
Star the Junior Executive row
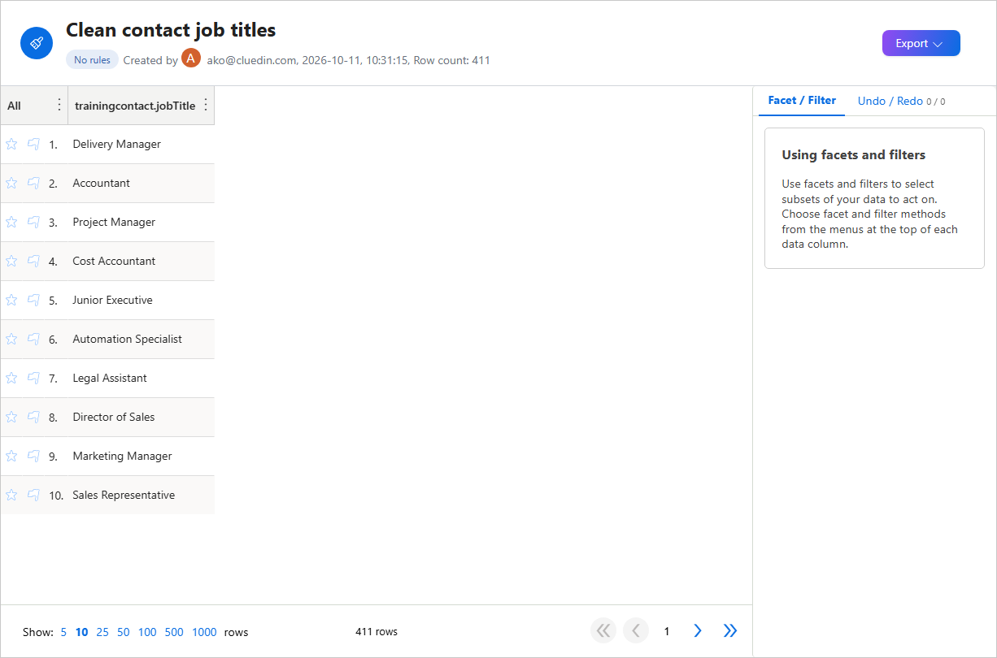point(11,300)
